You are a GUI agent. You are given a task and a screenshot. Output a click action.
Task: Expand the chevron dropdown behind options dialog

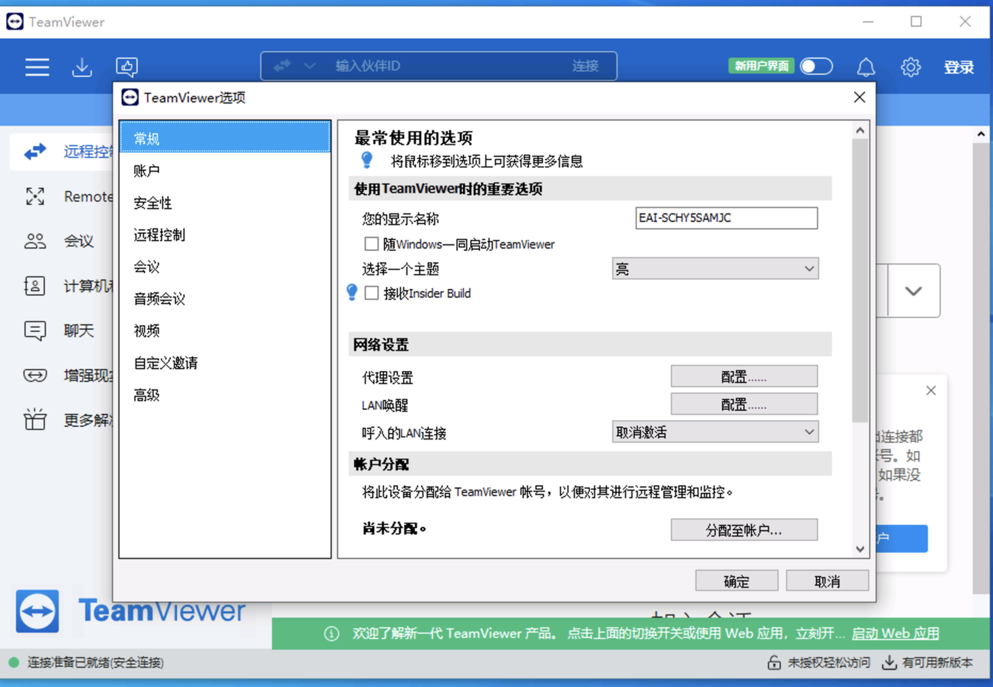[913, 291]
